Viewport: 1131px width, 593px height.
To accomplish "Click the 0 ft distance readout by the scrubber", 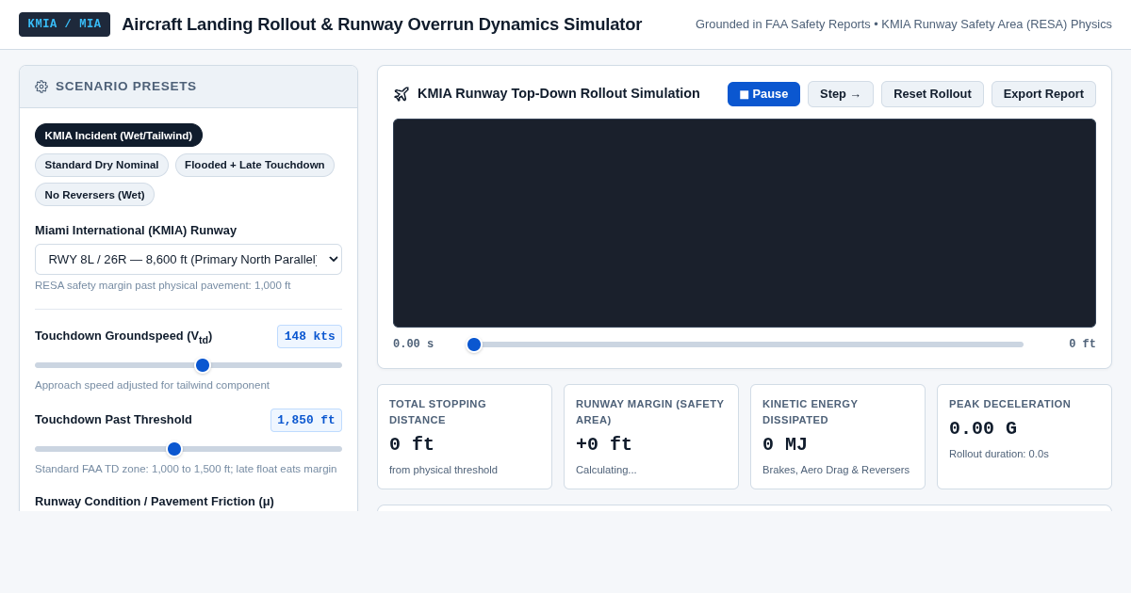I will [x=1082, y=345].
